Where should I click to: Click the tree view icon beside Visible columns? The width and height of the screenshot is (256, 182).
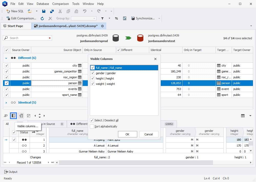tap(21, 116)
